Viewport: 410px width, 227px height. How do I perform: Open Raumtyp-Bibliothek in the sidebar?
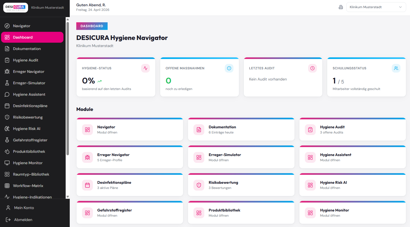coord(32,174)
